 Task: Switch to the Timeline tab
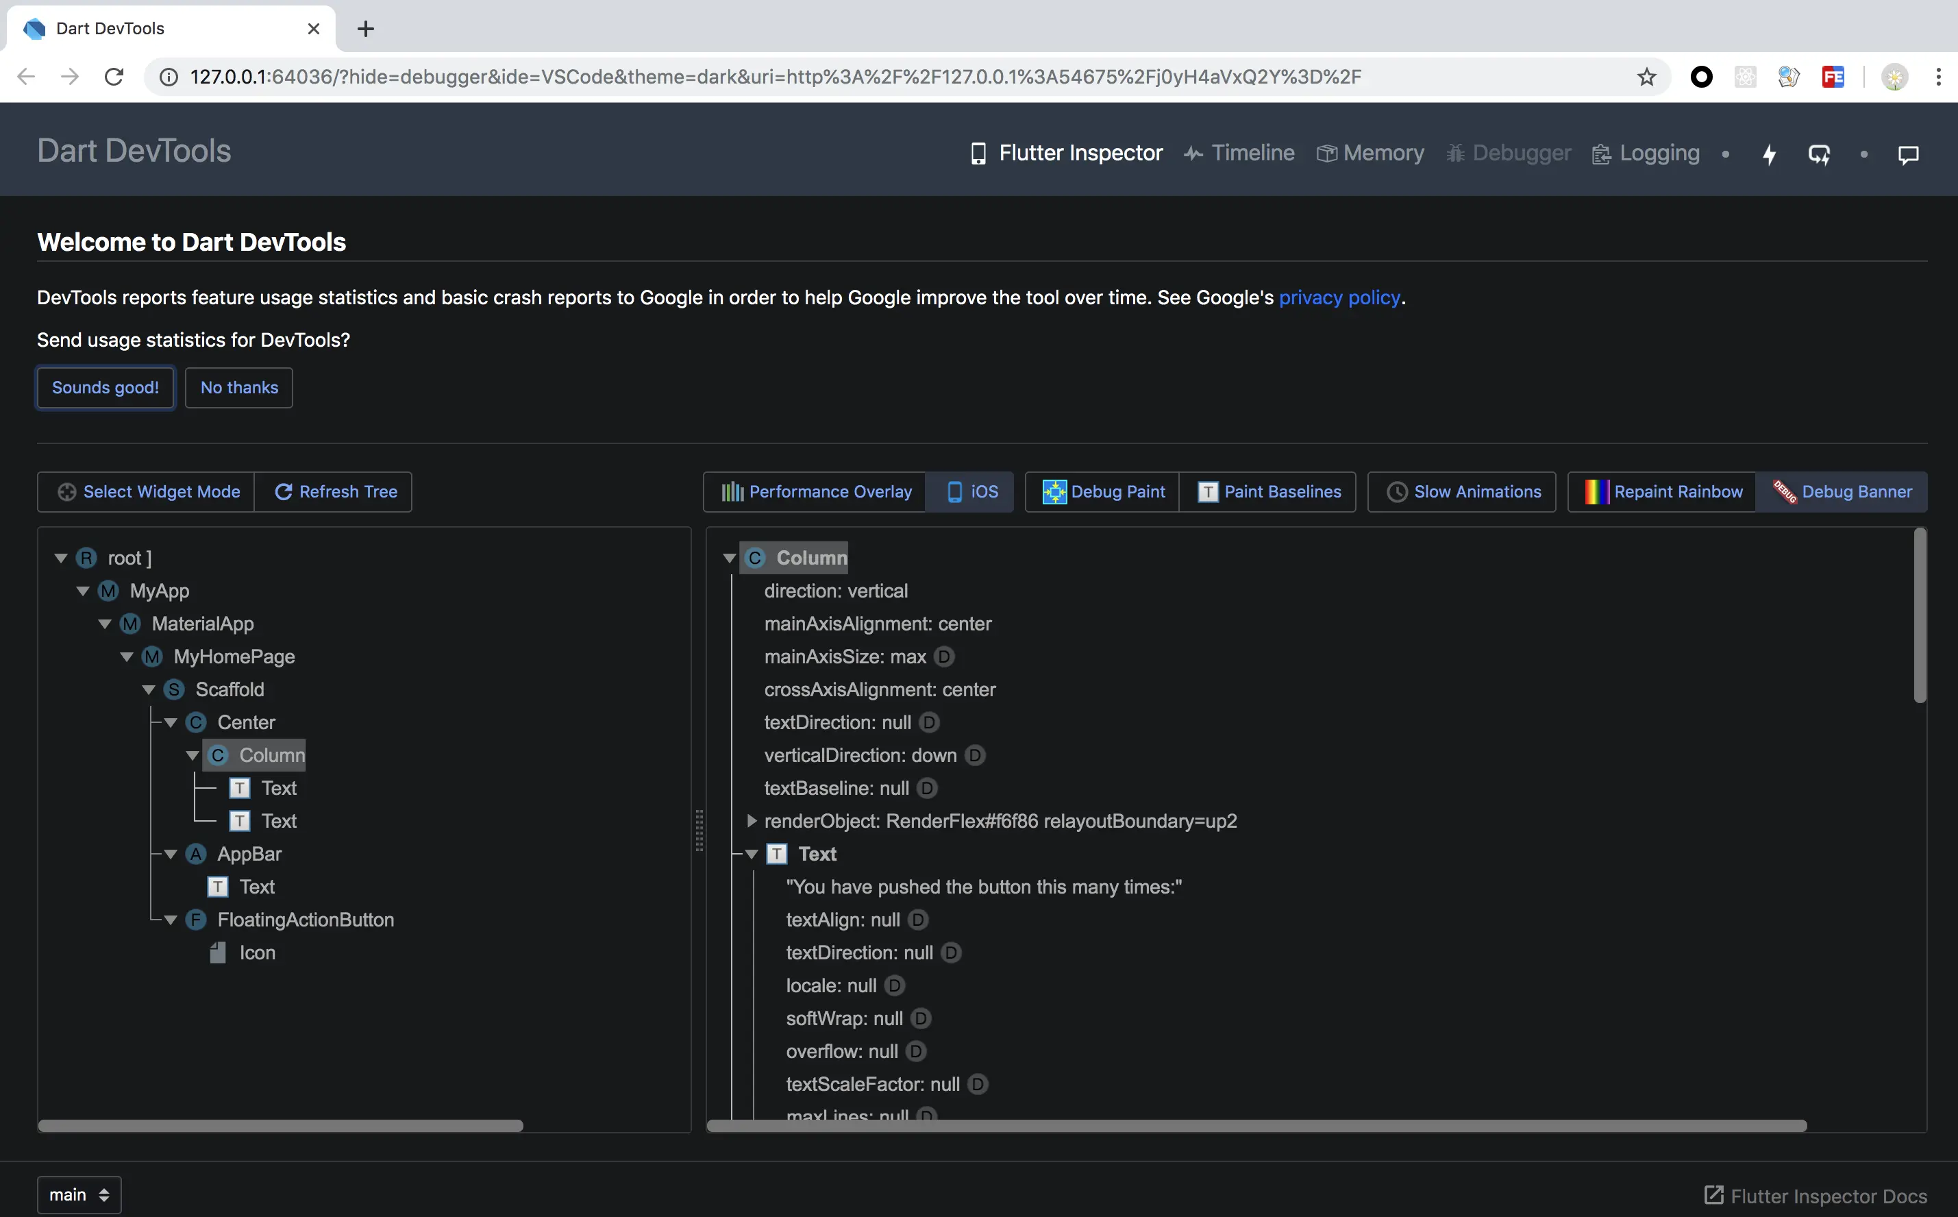click(x=1239, y=153)
